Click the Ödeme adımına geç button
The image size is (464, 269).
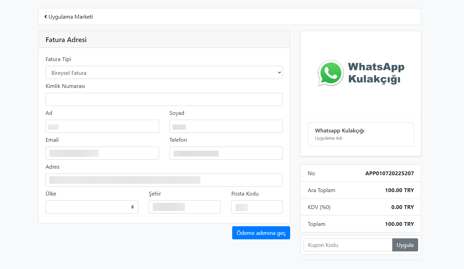(261, 233)
